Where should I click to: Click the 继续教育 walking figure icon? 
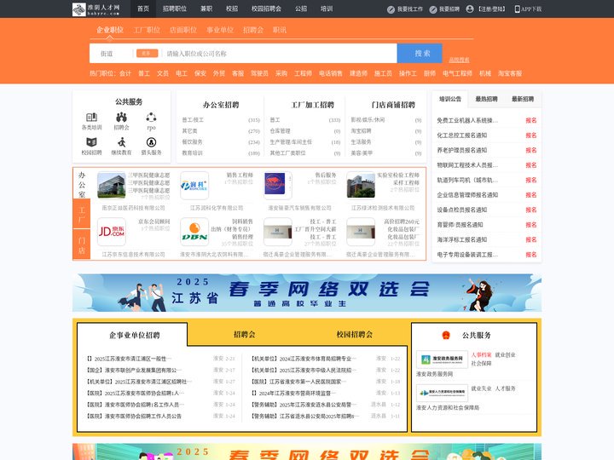[x=121, y=142]
